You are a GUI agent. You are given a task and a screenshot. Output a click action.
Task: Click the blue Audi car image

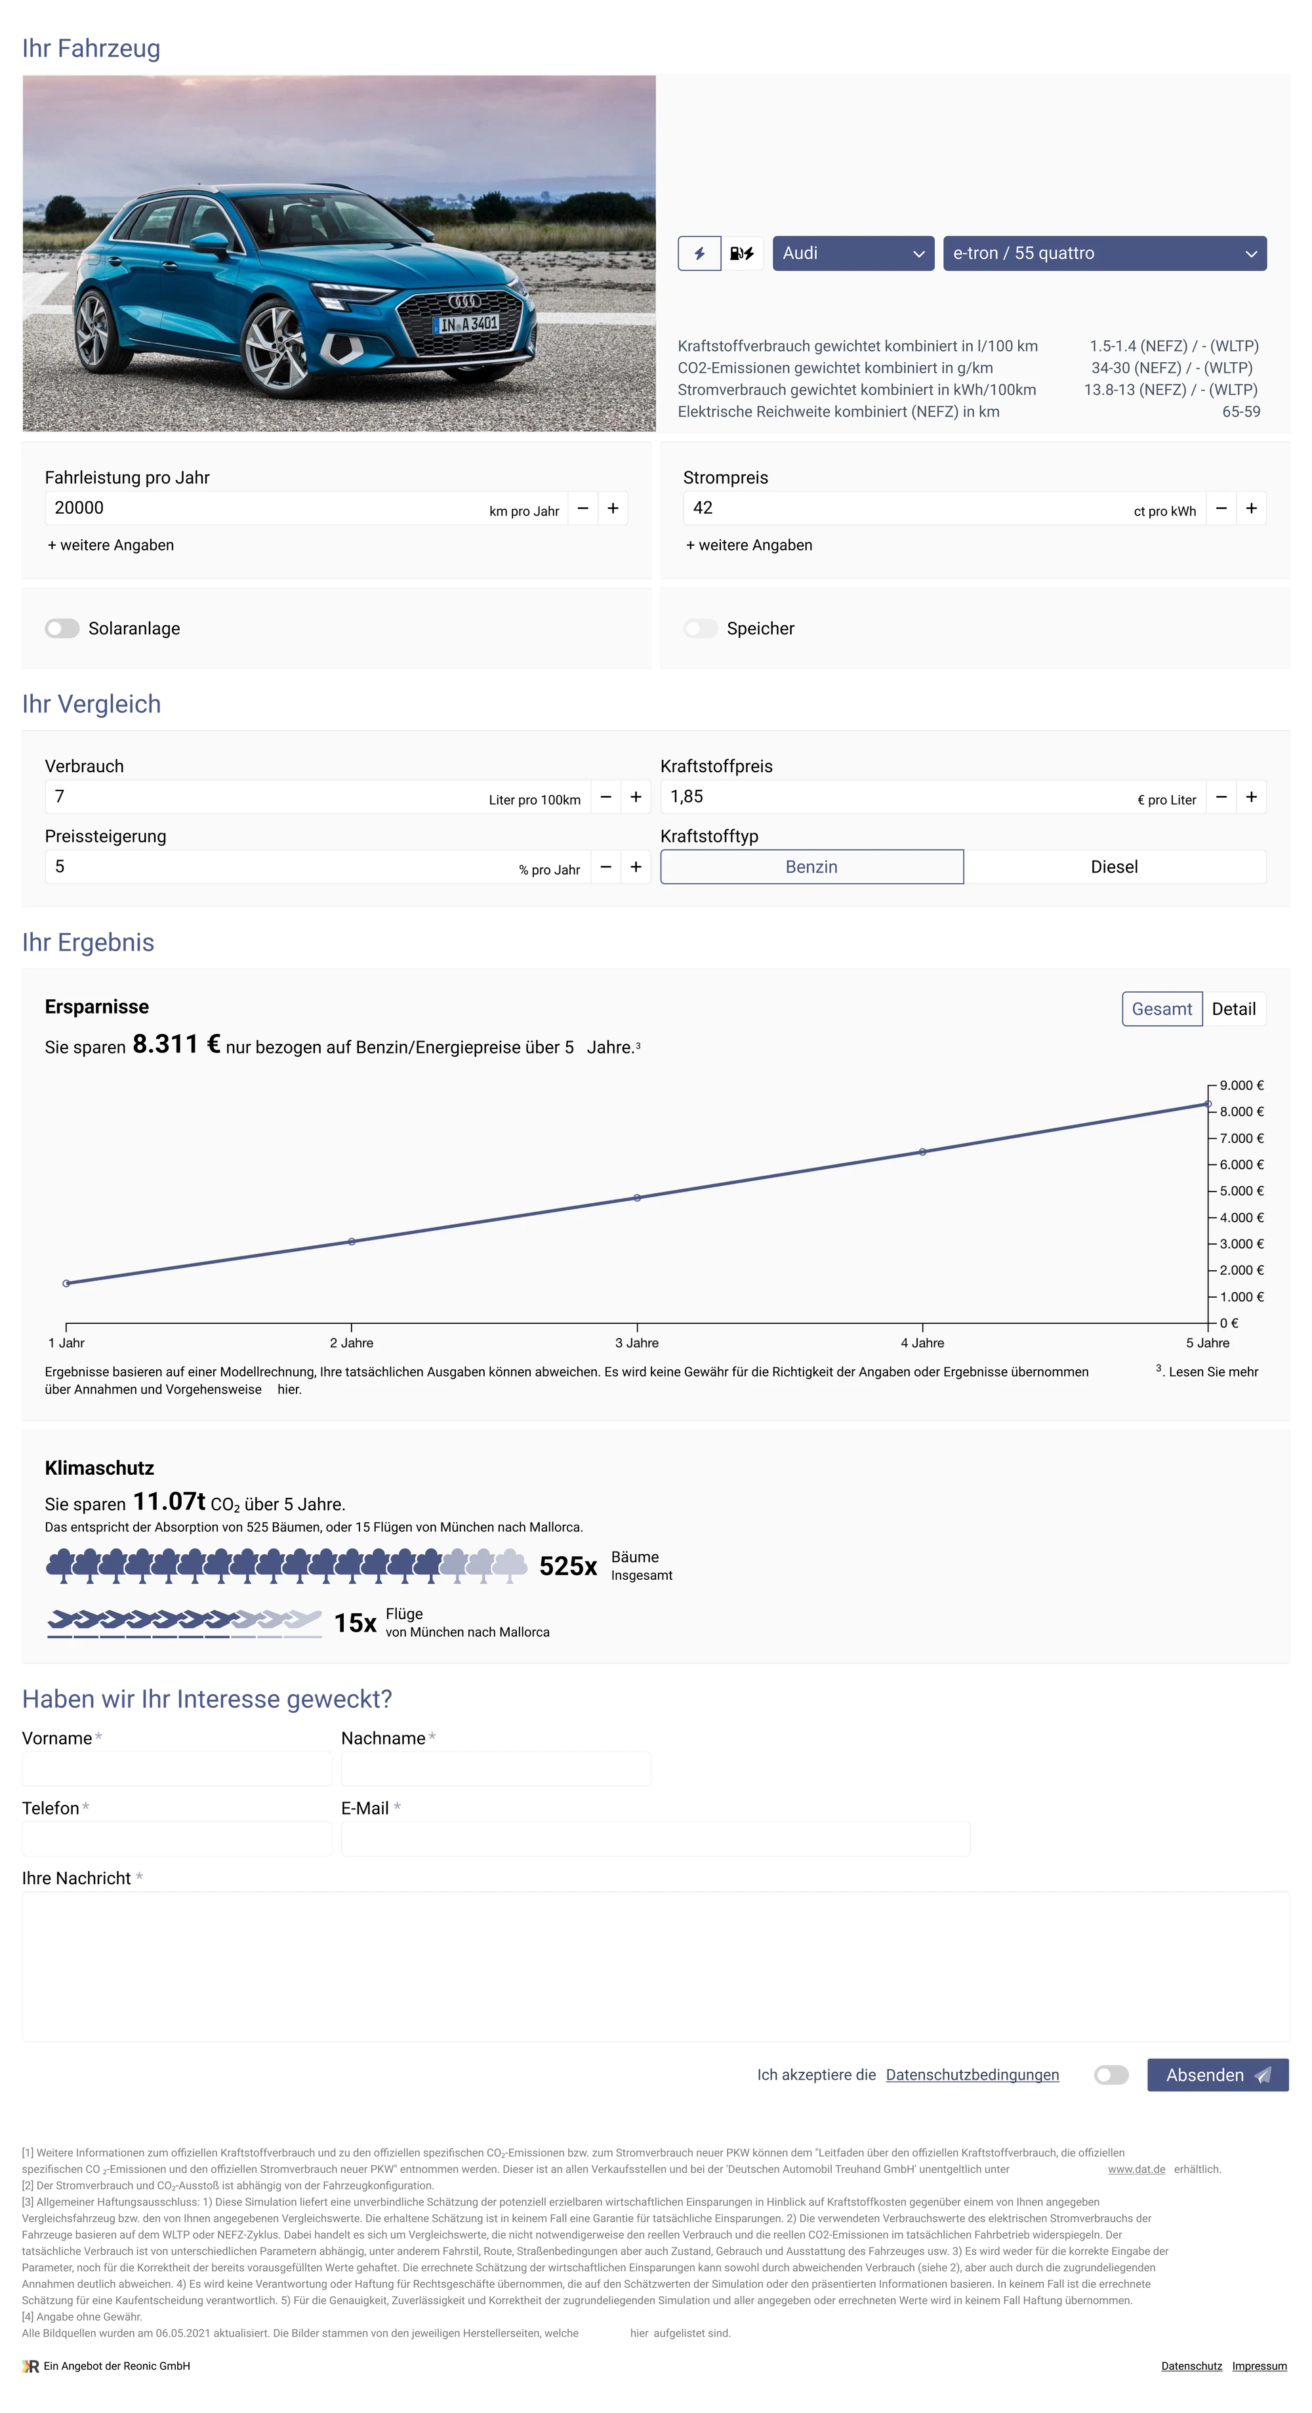coord(339,253)
